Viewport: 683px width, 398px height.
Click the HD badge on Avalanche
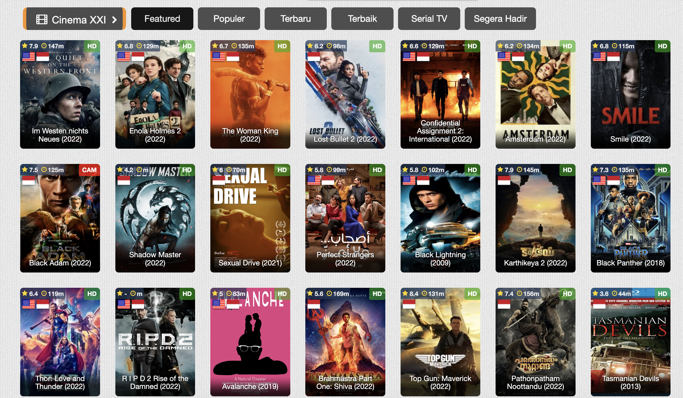pyautogui.click(x=282, y=294)
